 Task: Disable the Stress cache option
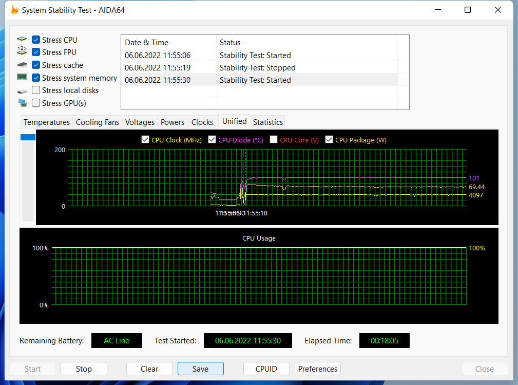pyautogui.click(x=36, y=65)
